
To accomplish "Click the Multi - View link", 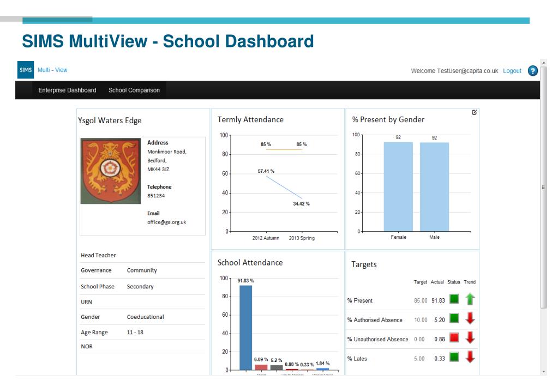I will click(x=52, y=70).
